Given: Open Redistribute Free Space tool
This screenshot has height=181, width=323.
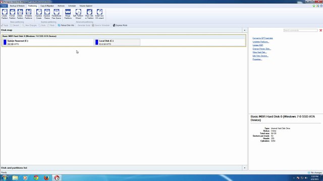Looking at the screenshot, I should click(56, 14).
